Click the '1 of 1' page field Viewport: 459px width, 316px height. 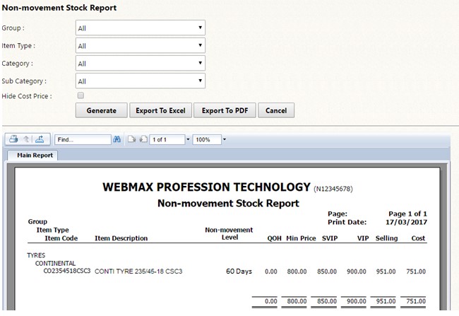[167, 139]
